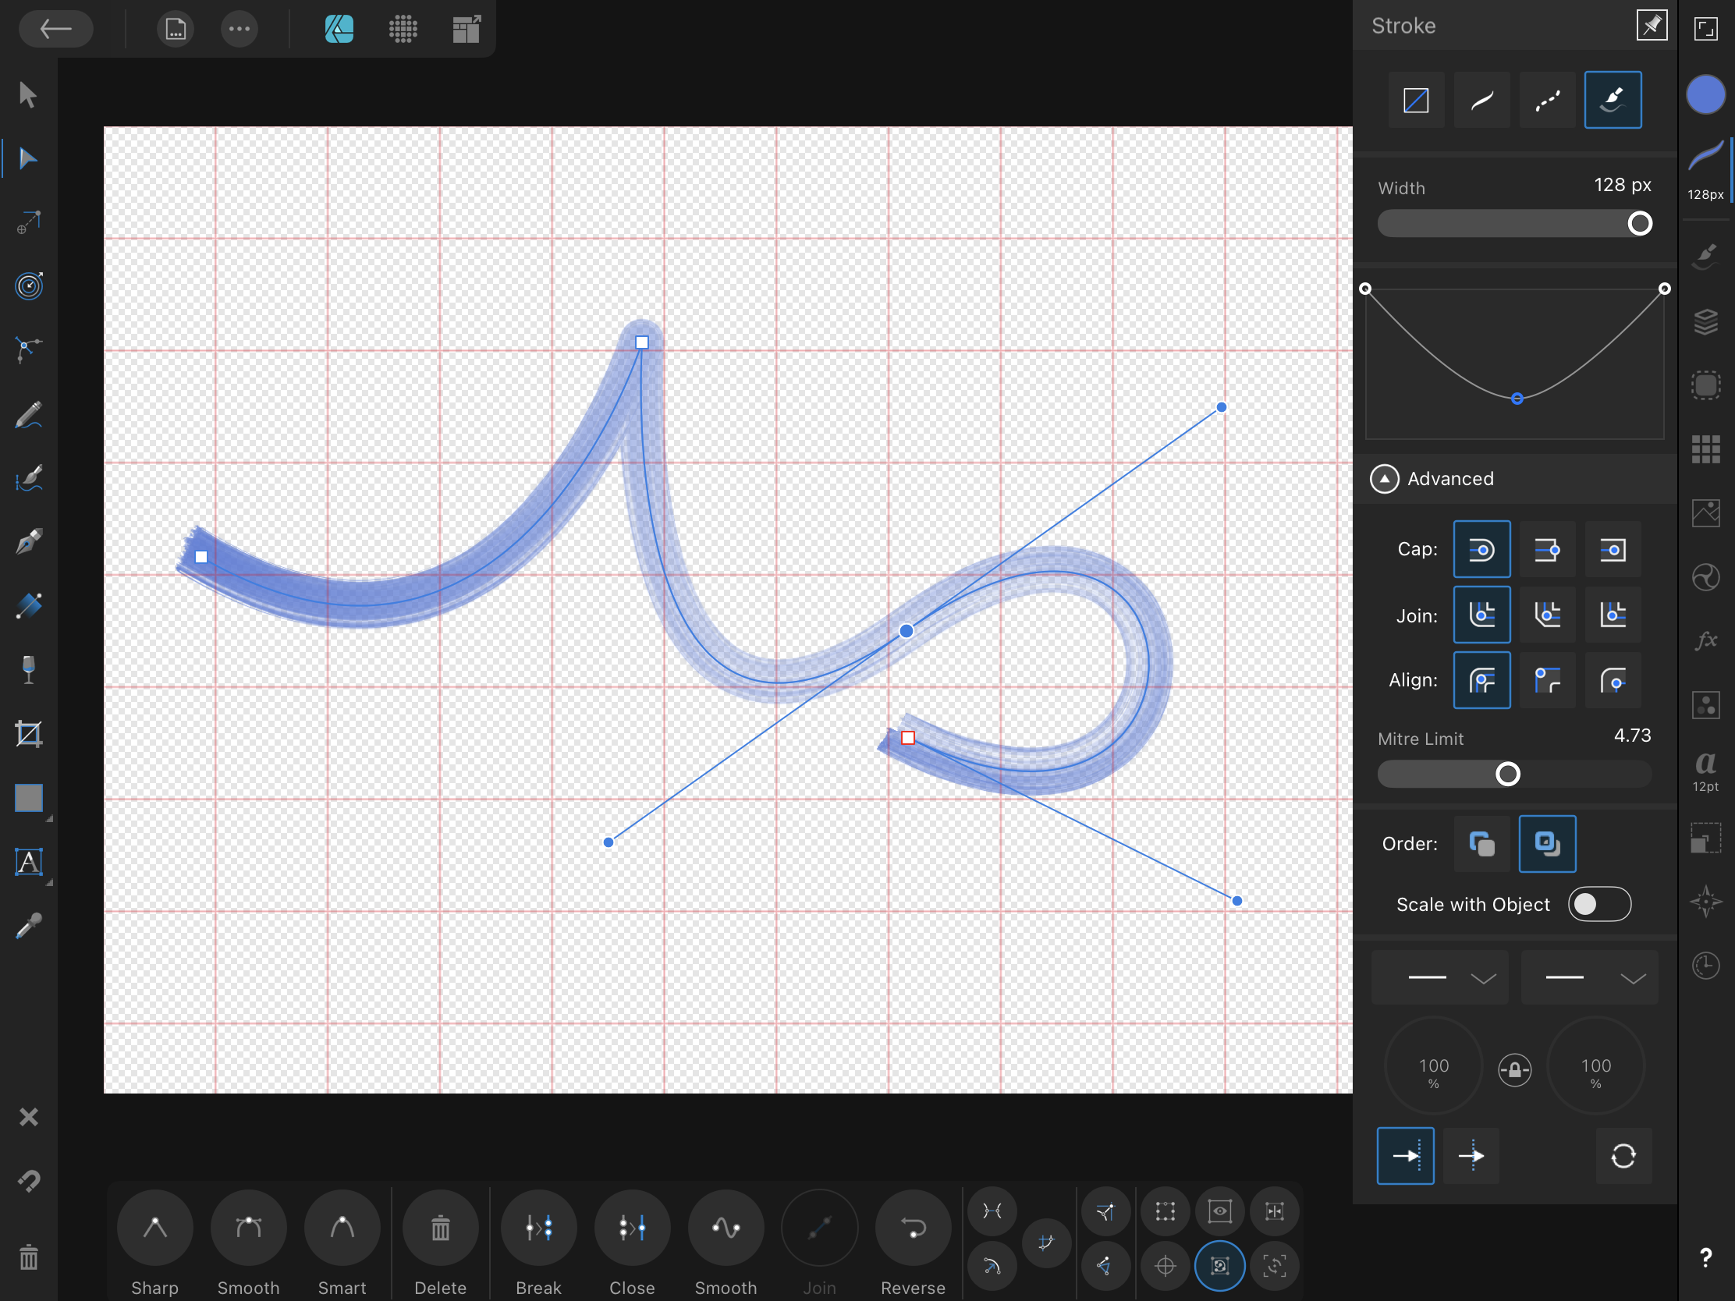Pick the Pencil tool

pos(28,414)
